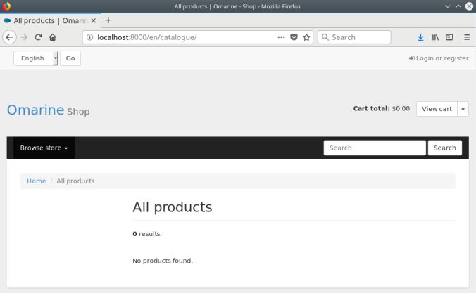Go to Firefox Home page icon
Image resolution: width=476 pixels, height=293 pixels.
(x=53, y=37)
